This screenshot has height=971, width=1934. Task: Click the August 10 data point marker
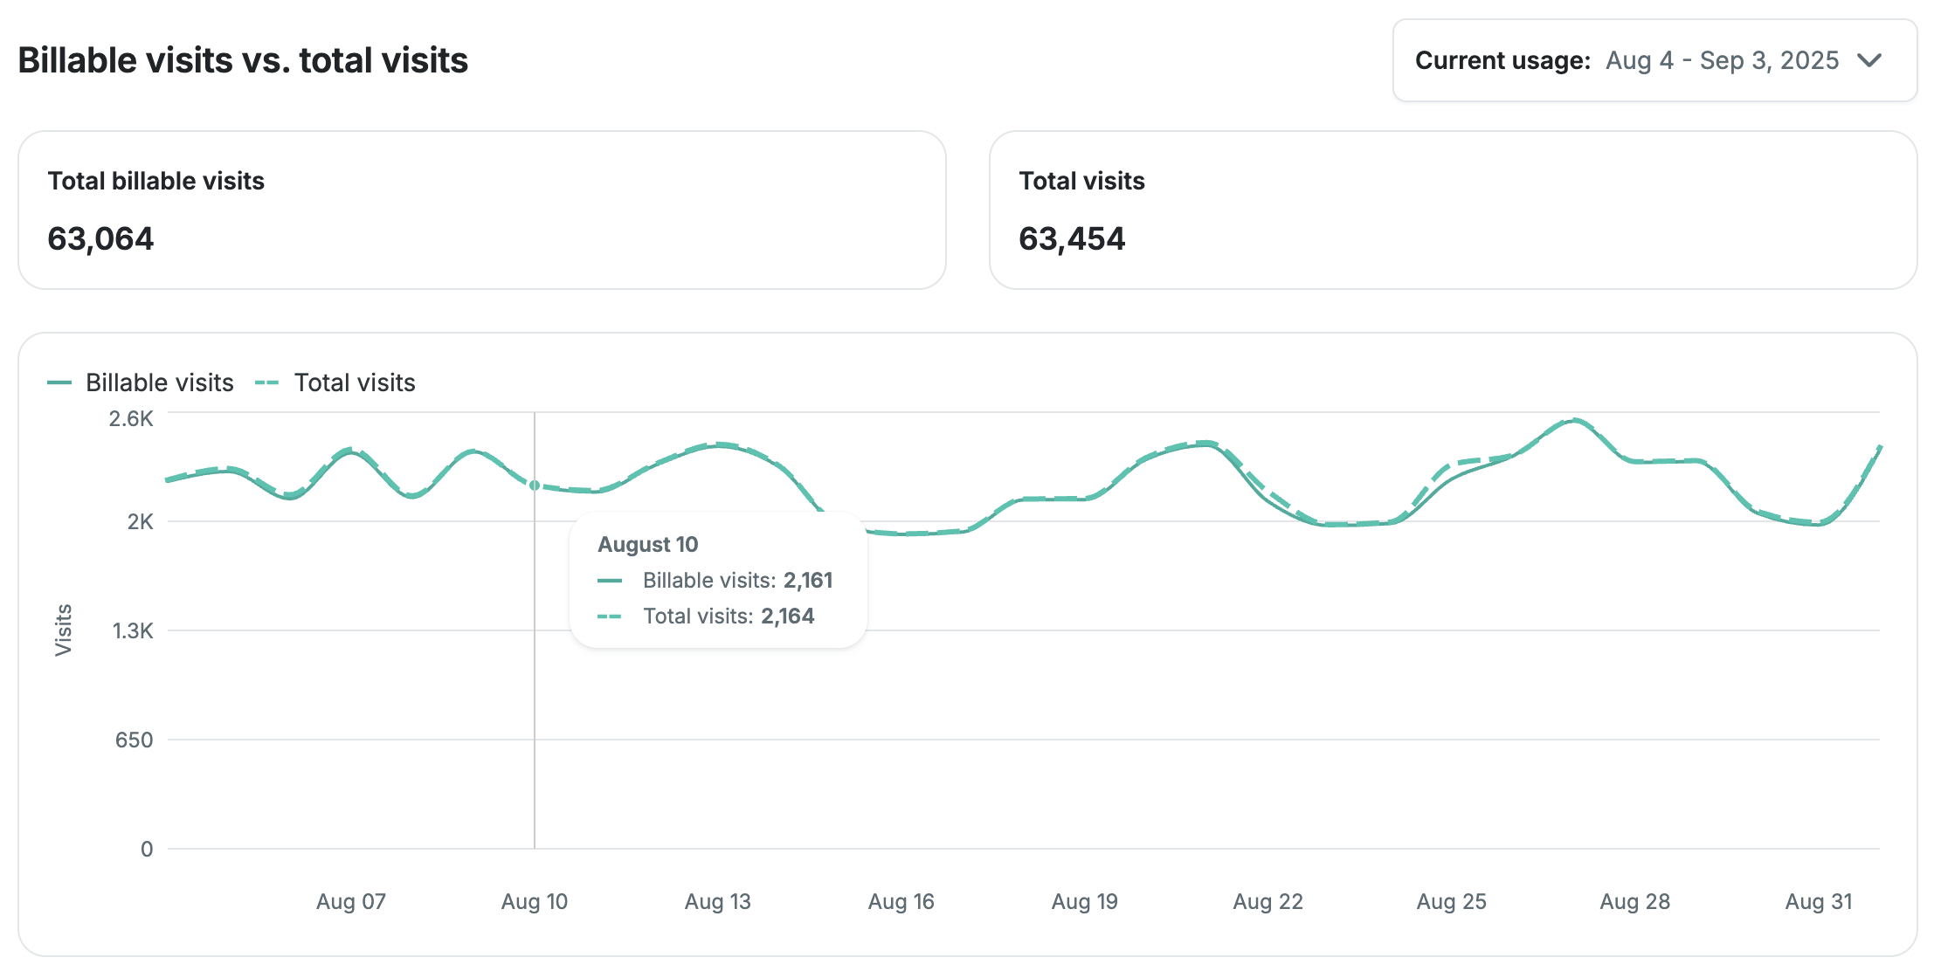535,485
